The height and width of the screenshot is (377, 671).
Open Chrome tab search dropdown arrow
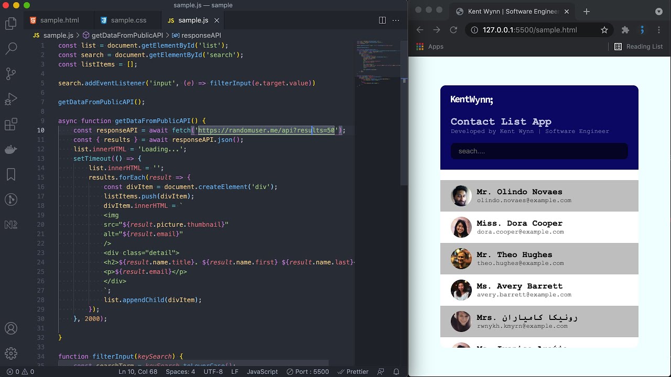click(659, 11)
